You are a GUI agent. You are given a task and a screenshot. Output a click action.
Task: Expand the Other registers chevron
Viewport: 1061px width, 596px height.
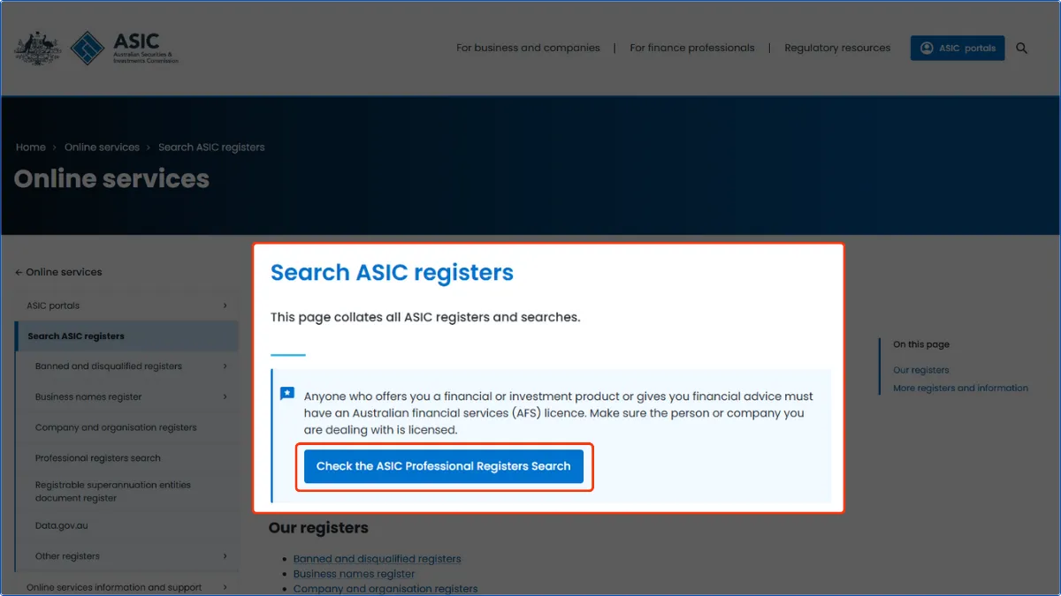click(225, 556)
